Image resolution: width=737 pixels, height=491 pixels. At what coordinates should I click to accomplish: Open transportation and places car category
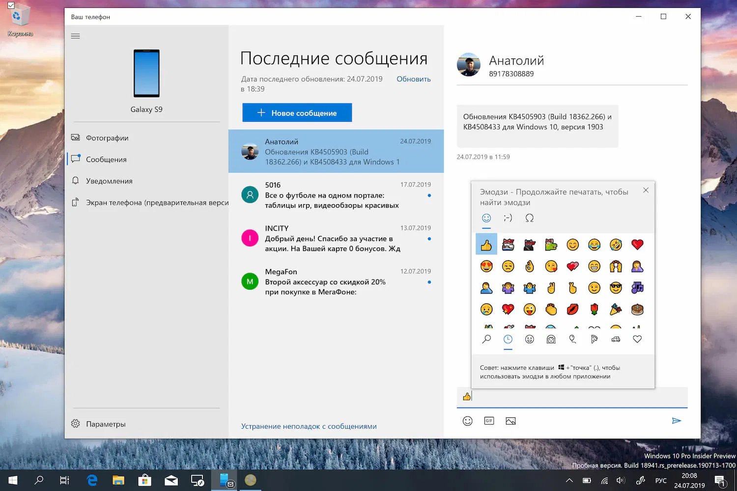(x=616, y=339)
